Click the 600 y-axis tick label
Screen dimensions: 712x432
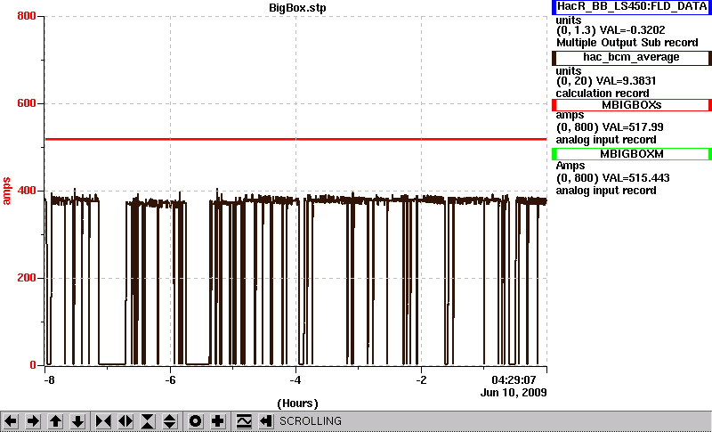27,103
